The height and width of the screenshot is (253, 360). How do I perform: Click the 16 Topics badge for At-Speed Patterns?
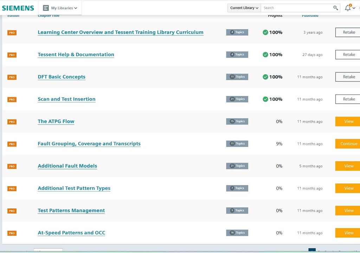point(237,233)
